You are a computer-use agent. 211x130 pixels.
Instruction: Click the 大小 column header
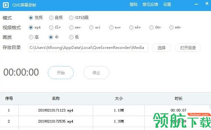(x=119, y=99)
